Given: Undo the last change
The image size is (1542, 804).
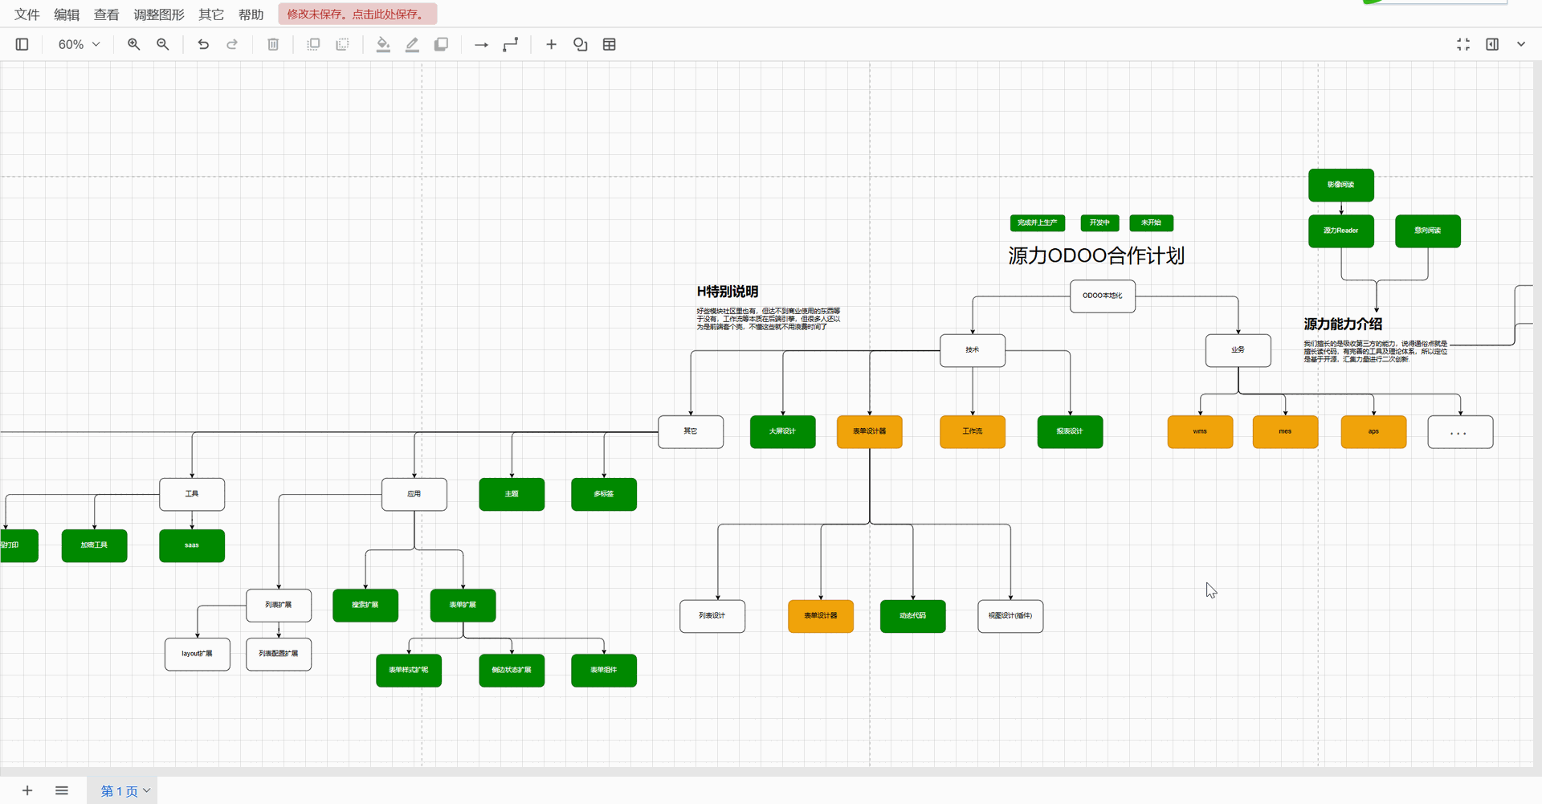Looking at the screenshot, I should [x=203, y=45].
